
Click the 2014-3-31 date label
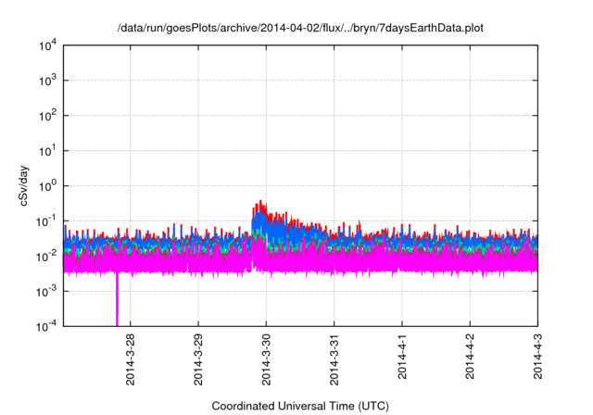(x=334, y=359)
